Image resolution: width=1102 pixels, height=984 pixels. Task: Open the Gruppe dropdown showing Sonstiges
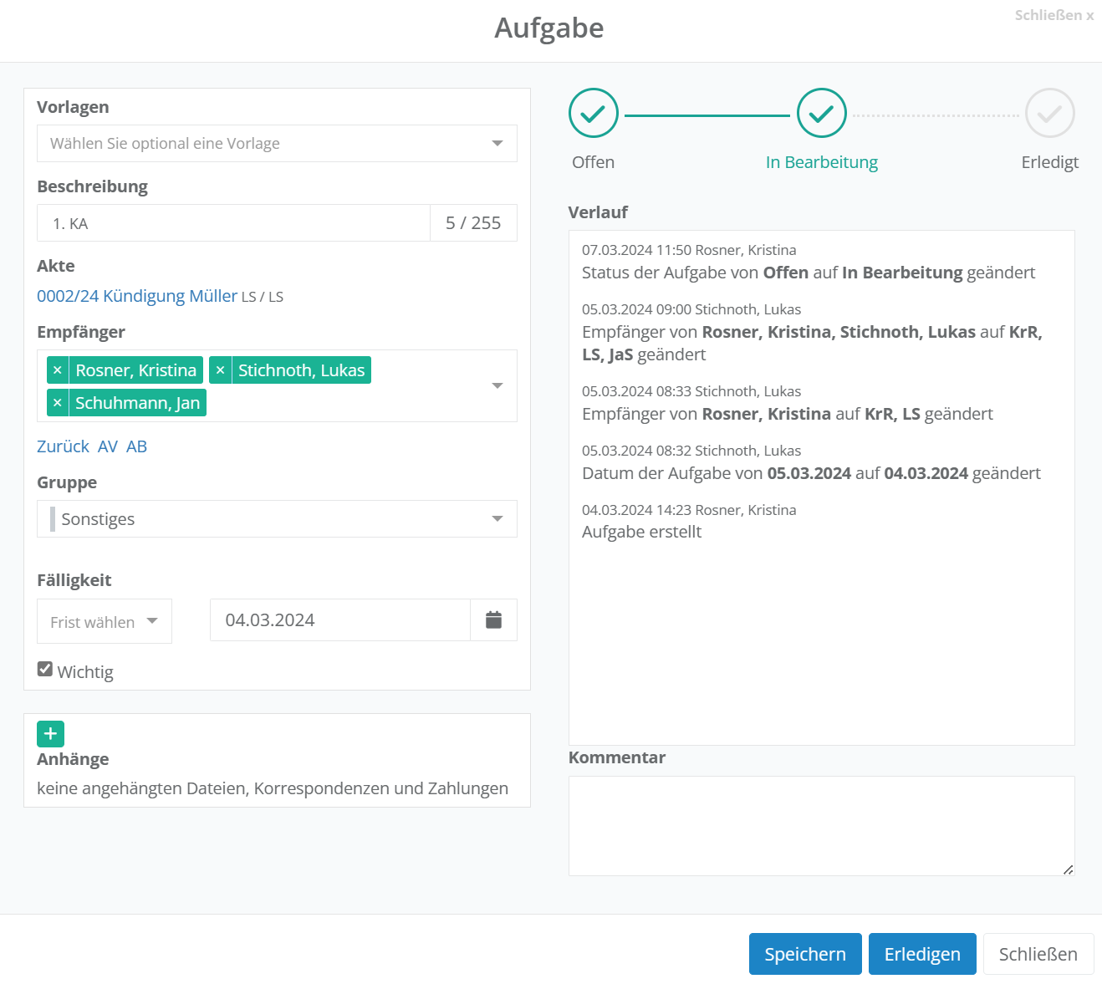pyautogui.click(x=277, y=519)
